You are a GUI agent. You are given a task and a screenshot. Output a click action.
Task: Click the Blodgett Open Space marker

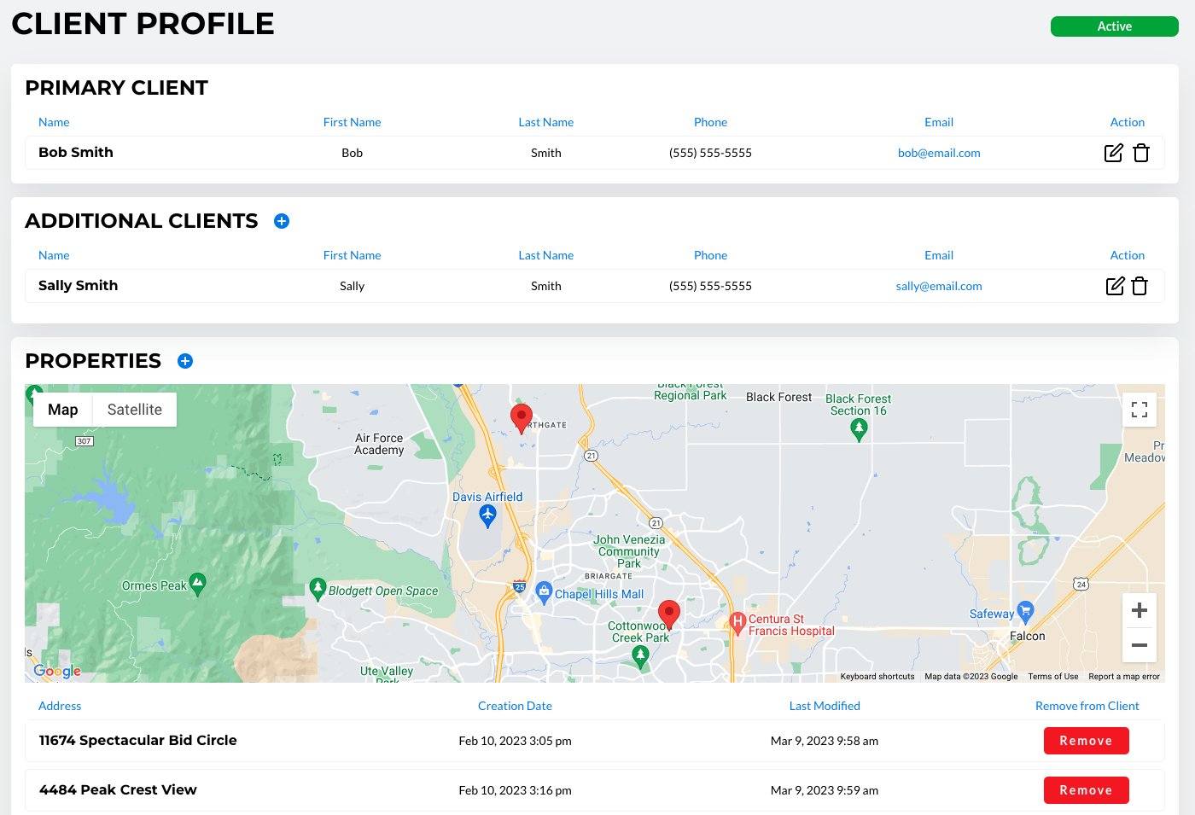pos(318,588)
